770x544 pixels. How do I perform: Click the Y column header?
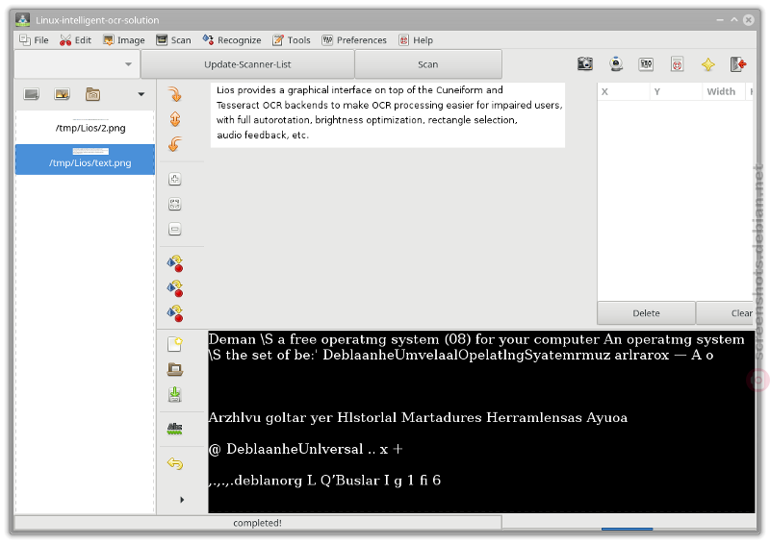point(676,91)
